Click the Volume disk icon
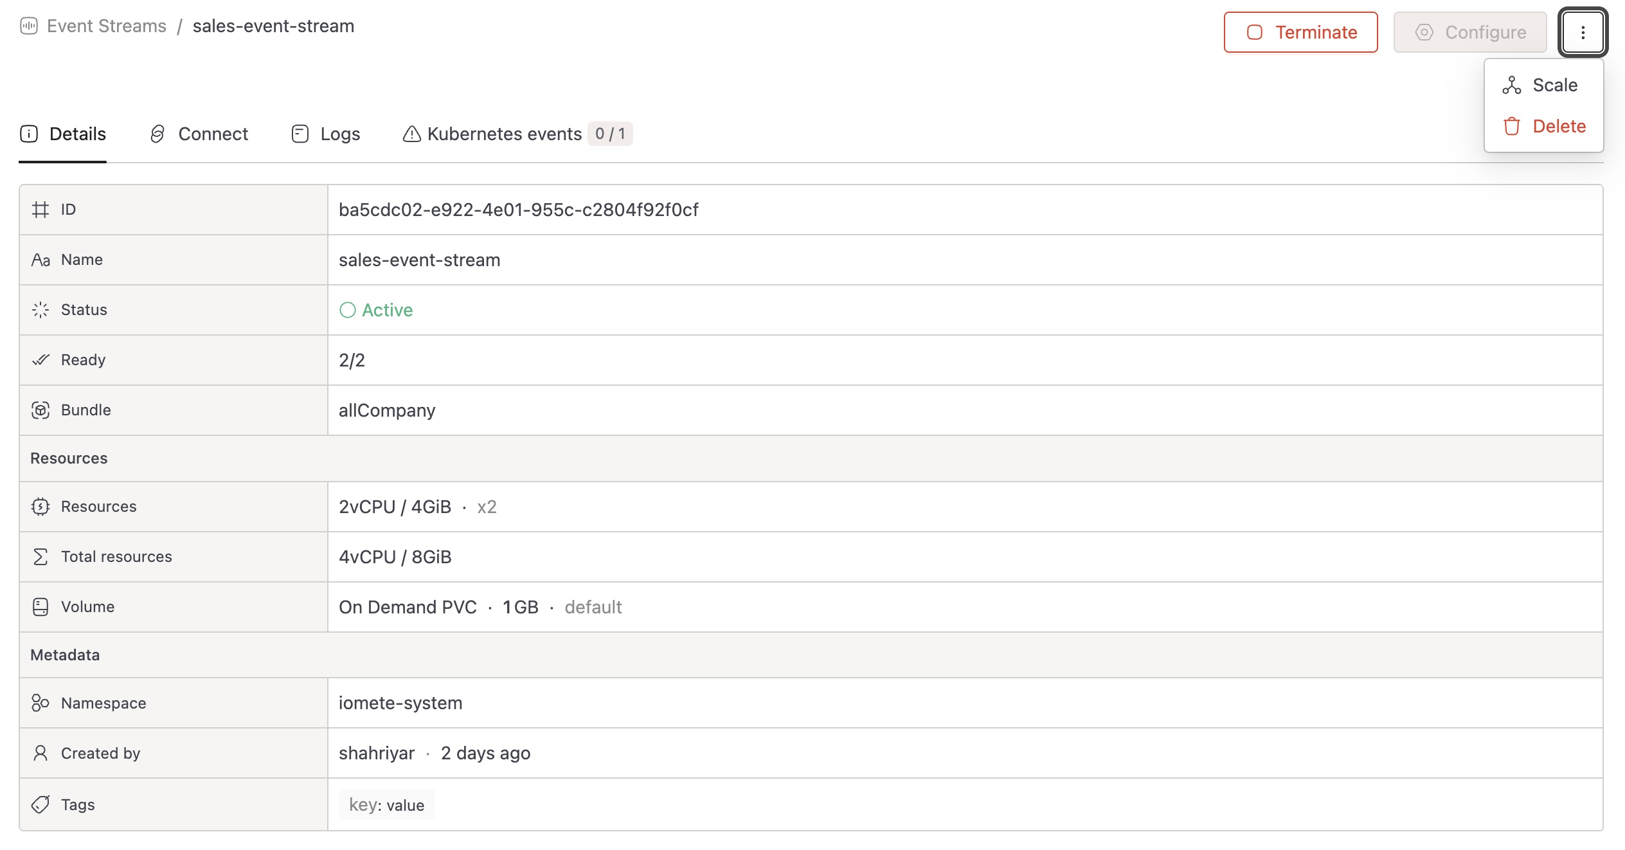The width and height of the screenshot is (1625, 850). [40, 607]
